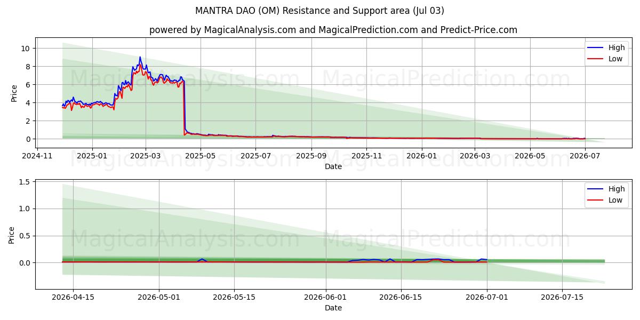This screenshot has width=640, height=320.
Task: Click the '2026-05-15' date label on bottom chart
Action: point(234,298)
